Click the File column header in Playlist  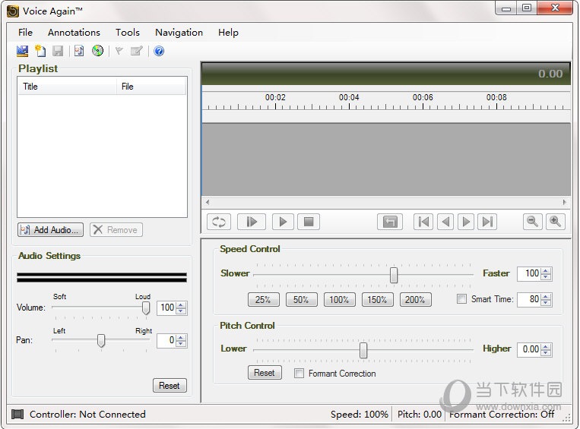(152, 87)
